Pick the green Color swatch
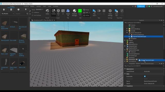The width and height of the screenshot is (165, 92). (80, 11)
